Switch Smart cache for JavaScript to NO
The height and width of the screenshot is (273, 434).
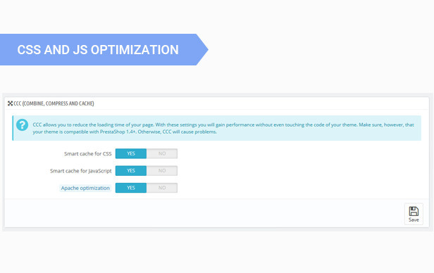[x=162, y=171]
